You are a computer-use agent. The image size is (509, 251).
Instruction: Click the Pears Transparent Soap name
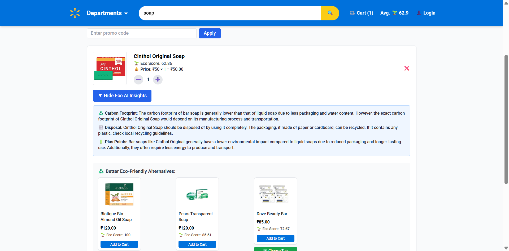[x=196, y=217]
